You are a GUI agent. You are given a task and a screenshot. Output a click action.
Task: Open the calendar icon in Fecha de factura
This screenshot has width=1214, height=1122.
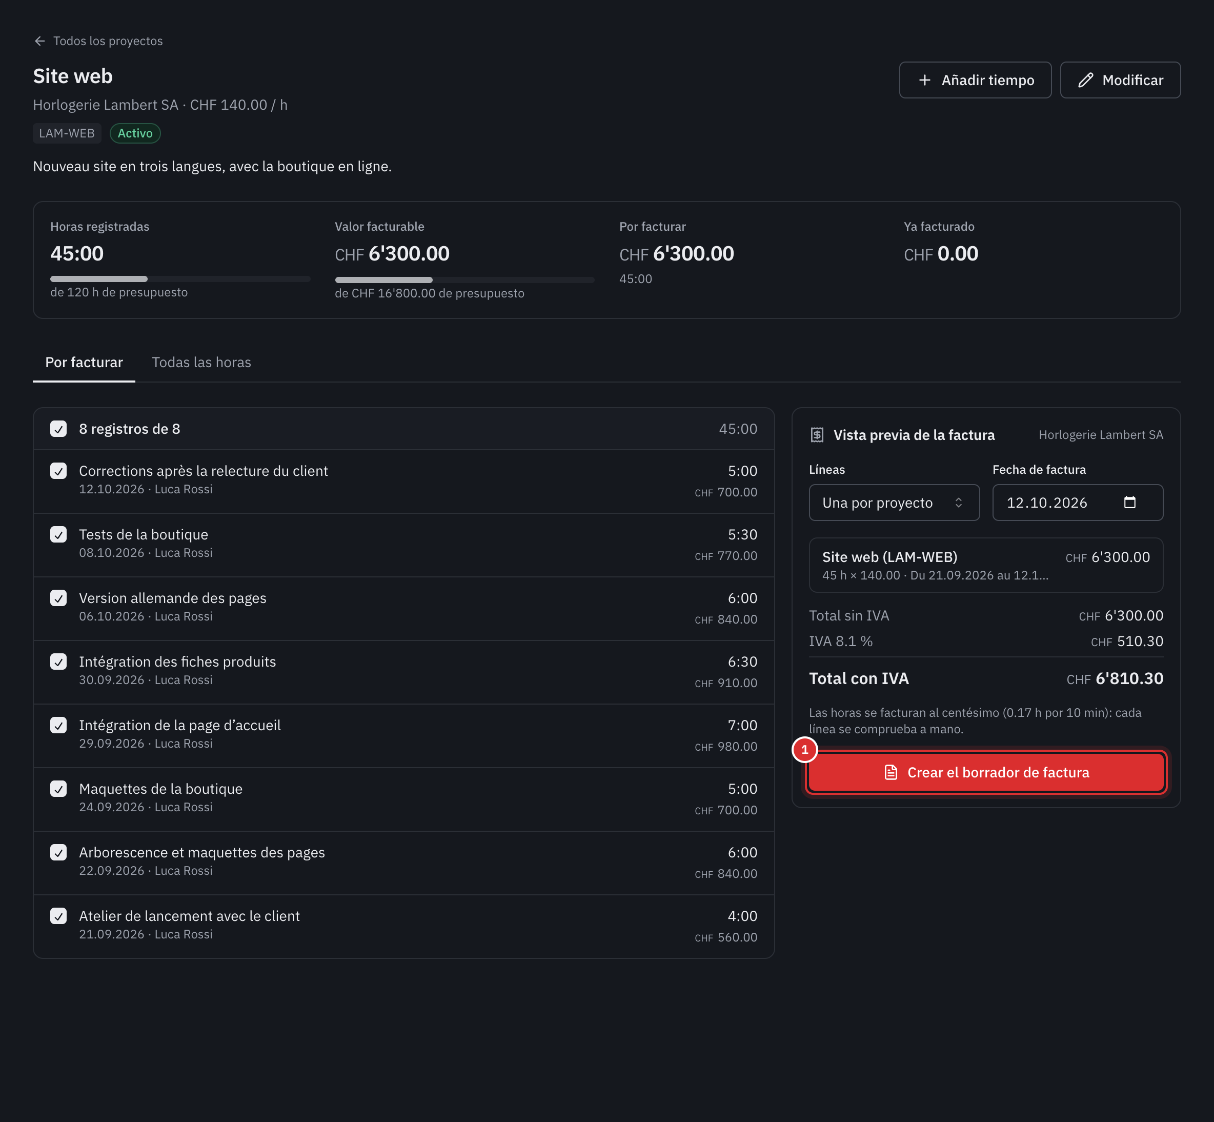[x=1129, y=502]
